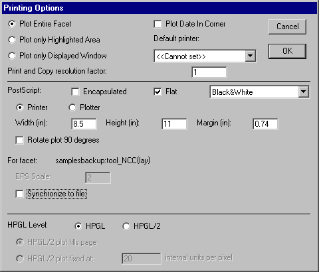Screen dimensions: 319x272
Task: Choose Plot only Highlighted Area option
Action: 12,40
